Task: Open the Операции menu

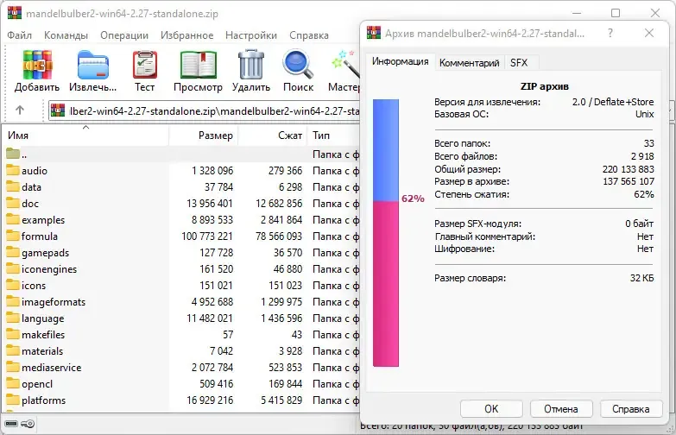Action: [124, 35]
